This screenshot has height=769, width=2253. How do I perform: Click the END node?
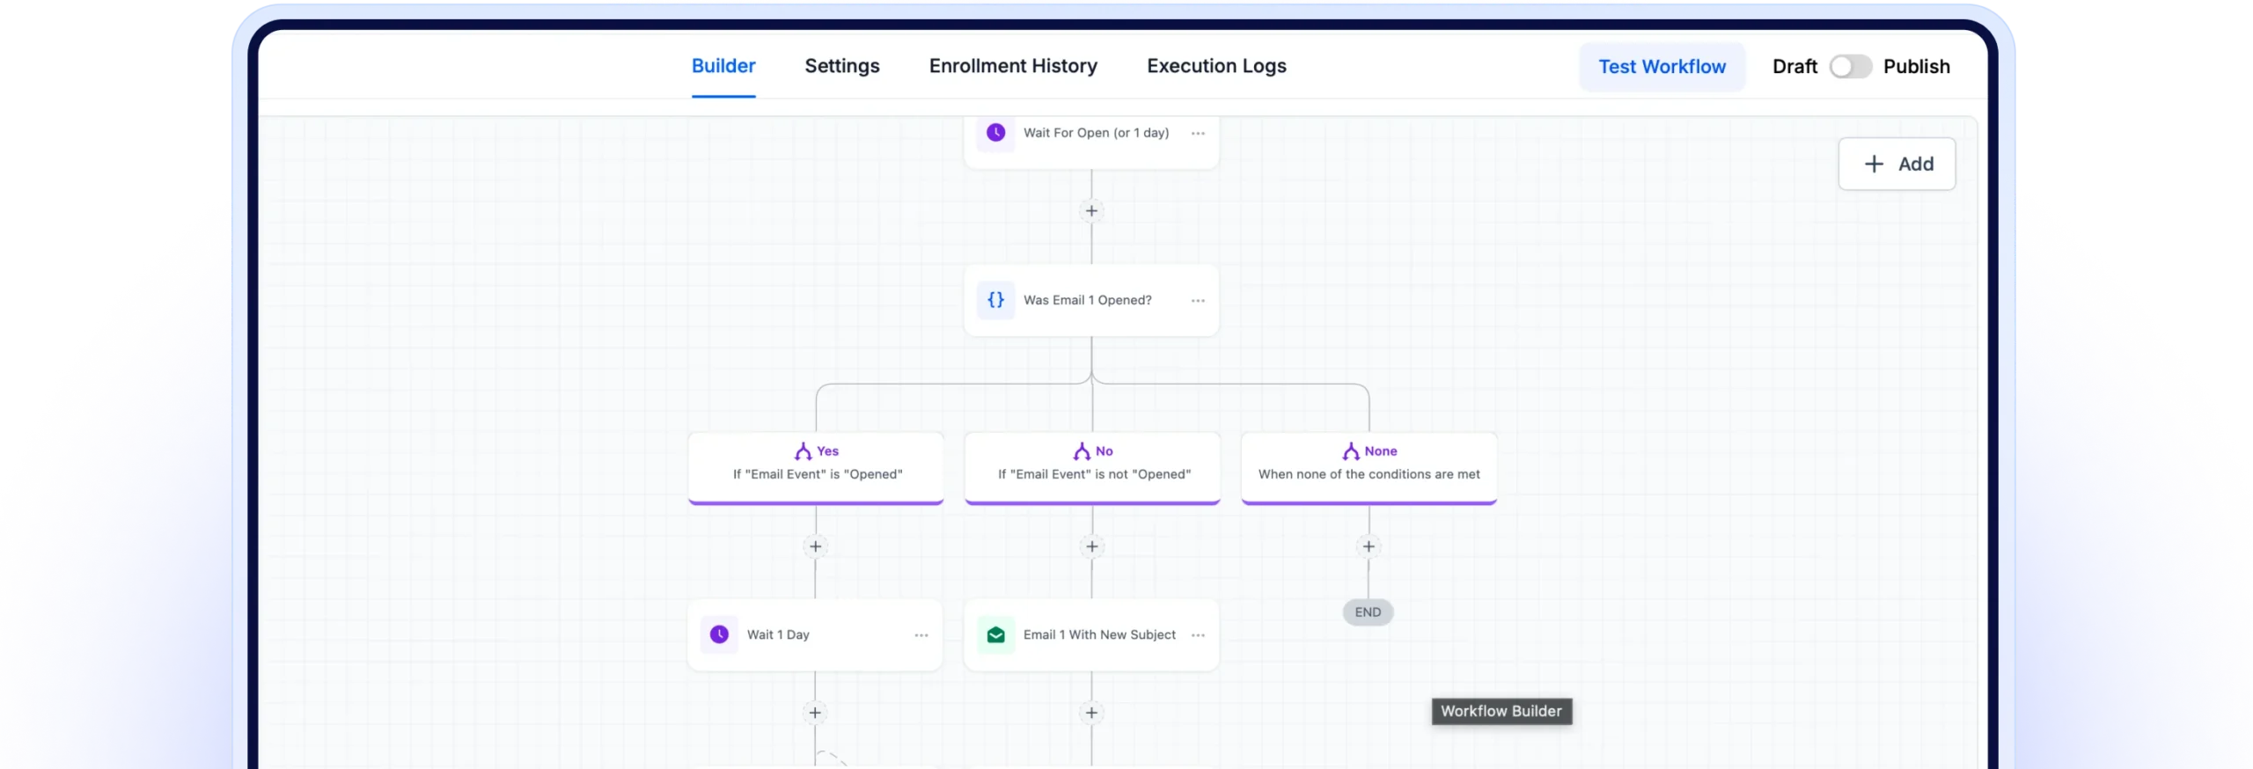pos(1368,612)
